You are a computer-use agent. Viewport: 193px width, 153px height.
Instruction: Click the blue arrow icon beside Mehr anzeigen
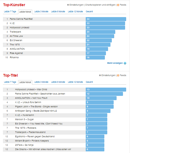click(125, 63)
